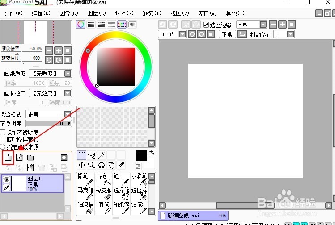Image resolution: width=335 pixels, height=225 pixels.
Task: Clear the layer with the eraser icon
Action: 30,167
